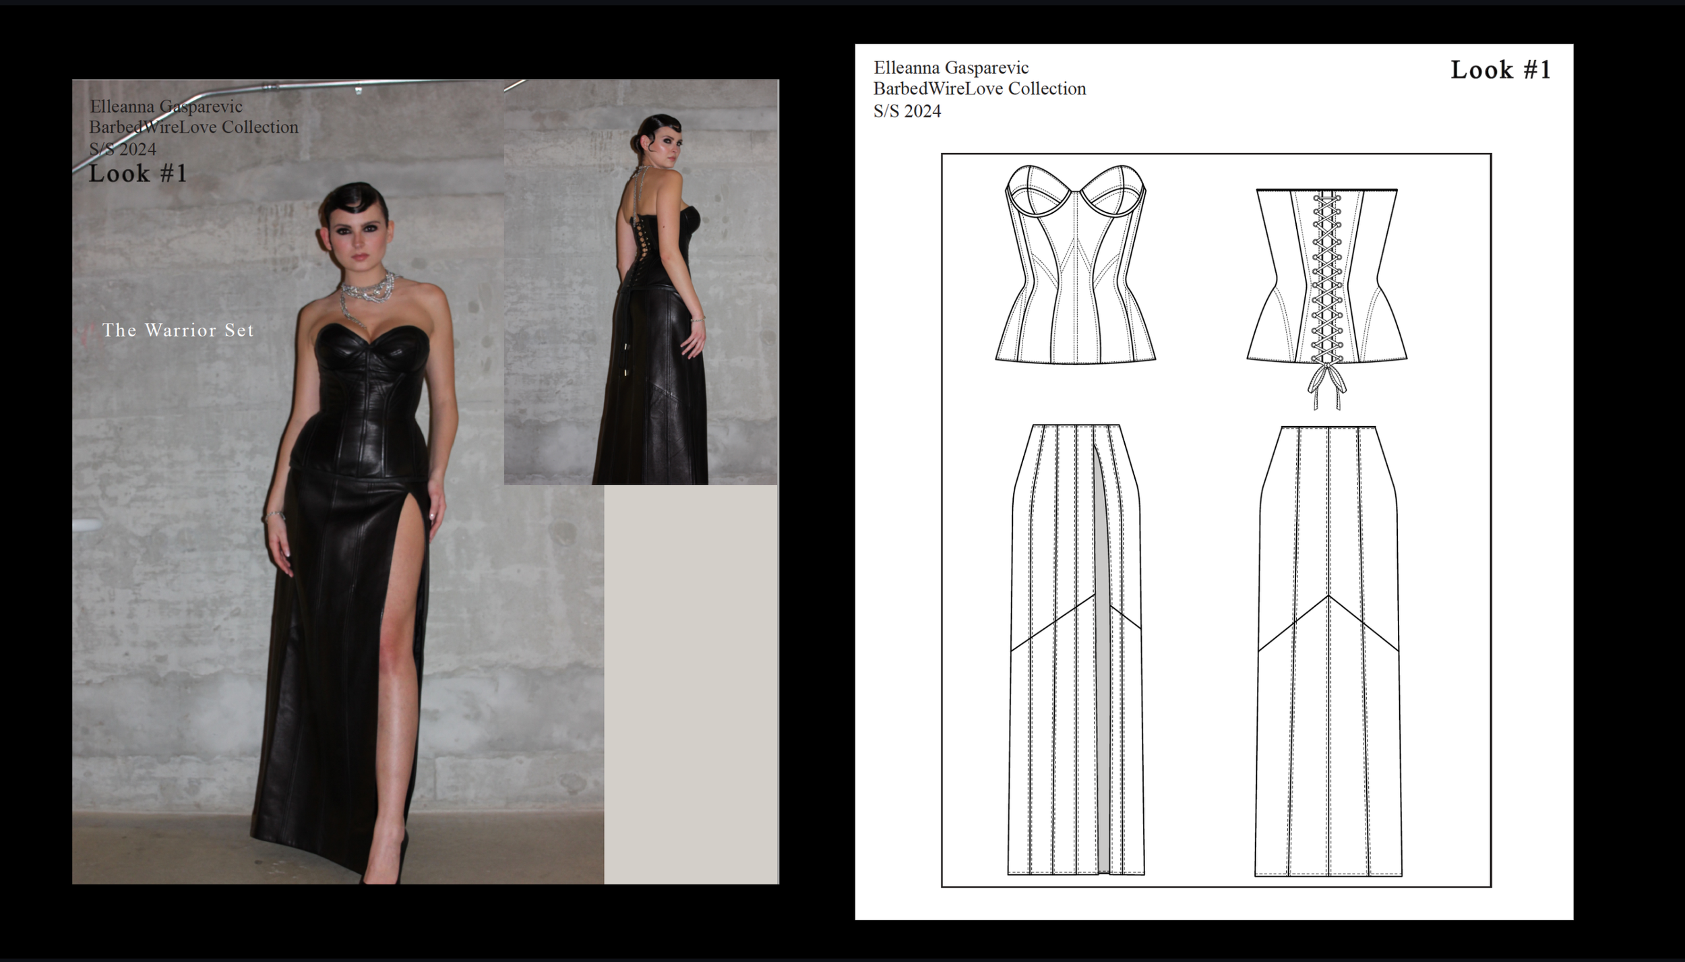Click "The Warrior Set" caption text

point(178,330)
